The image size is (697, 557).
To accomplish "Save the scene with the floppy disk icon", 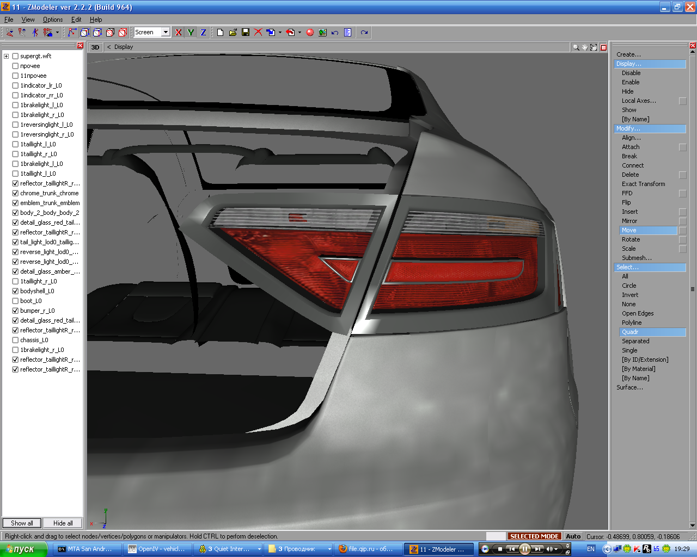I will [246, 33].
